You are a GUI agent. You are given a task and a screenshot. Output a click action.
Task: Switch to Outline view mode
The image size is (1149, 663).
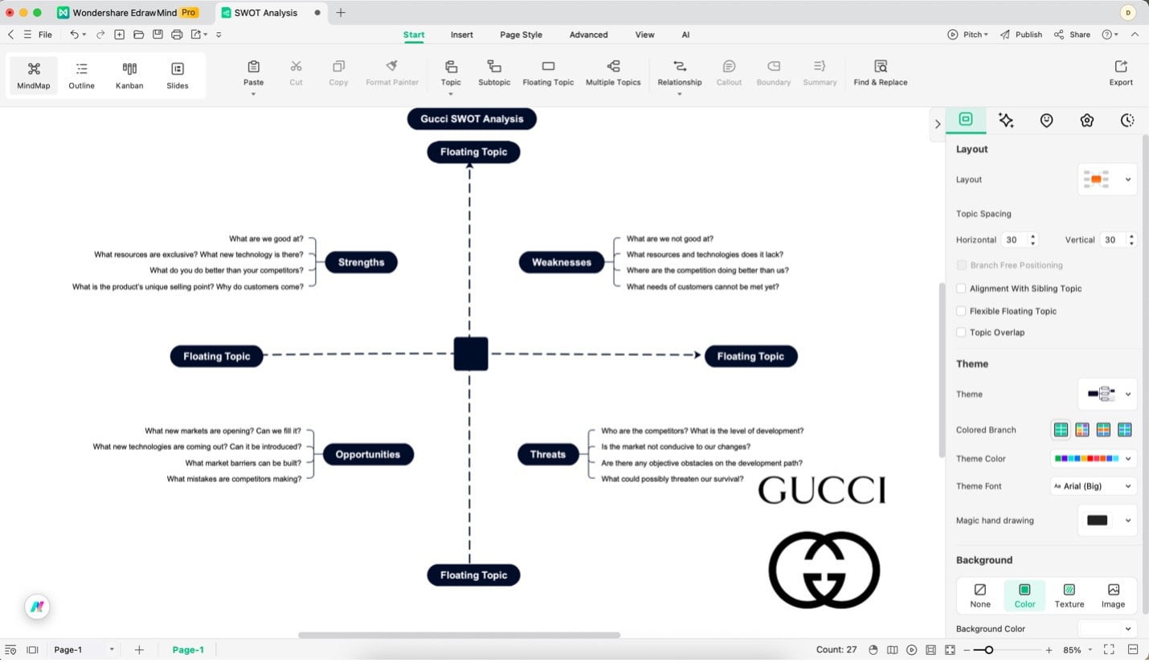coord(81,76)
